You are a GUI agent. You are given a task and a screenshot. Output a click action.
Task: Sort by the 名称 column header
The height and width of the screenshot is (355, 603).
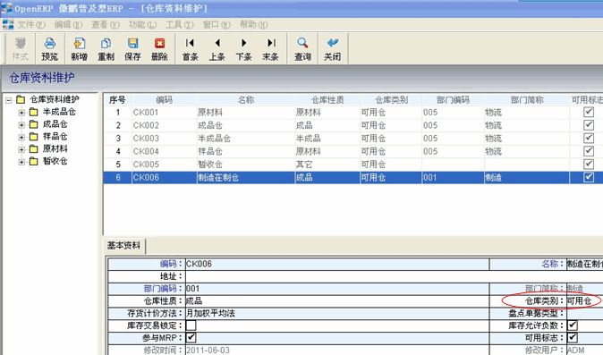tap(246, 100)
